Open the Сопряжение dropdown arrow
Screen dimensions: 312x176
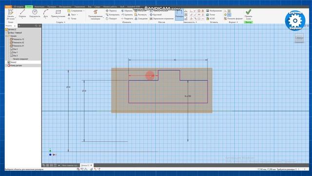[84, 11]
